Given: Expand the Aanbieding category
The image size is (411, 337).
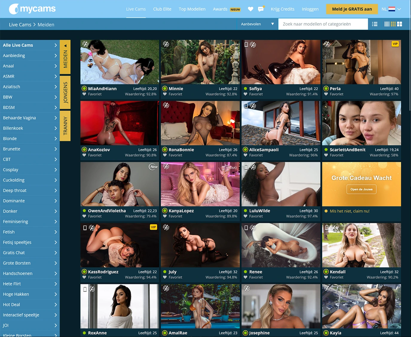Looking at the screenshot, I should pyautogui.click(x=30, y=55).
